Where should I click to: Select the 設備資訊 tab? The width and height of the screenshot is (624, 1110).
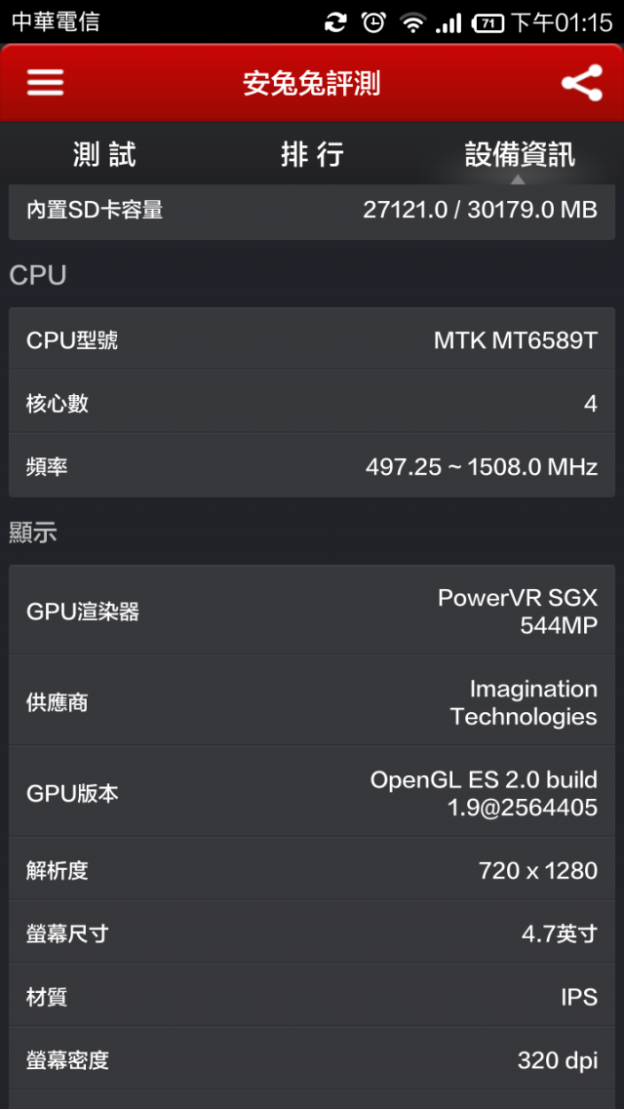click(520, 153)
